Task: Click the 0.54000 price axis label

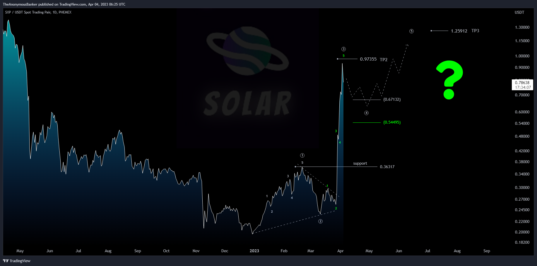Action: pyautogui.click(x=522, y=123)
